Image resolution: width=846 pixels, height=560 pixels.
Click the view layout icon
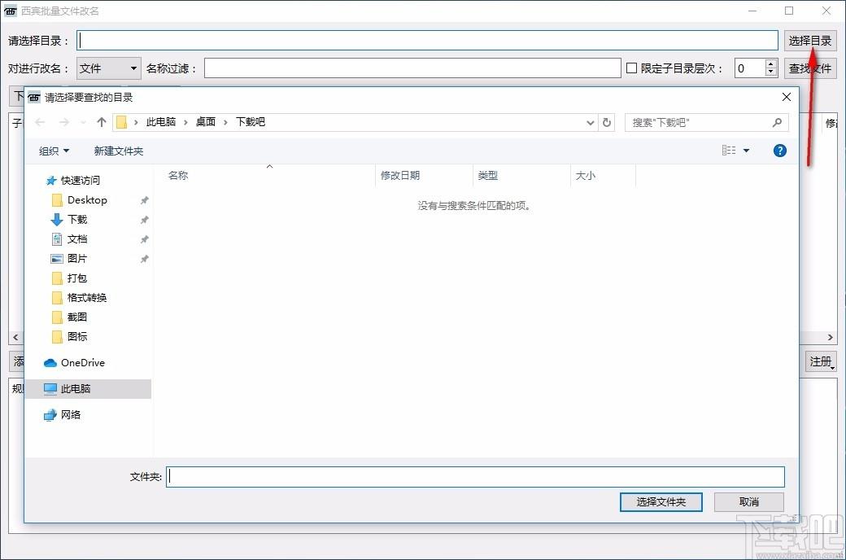[x=729, y=150]
